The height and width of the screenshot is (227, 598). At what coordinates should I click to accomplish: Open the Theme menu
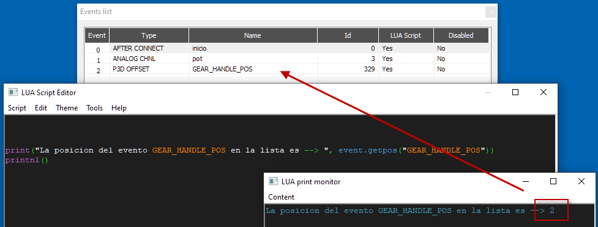[67, 108]
